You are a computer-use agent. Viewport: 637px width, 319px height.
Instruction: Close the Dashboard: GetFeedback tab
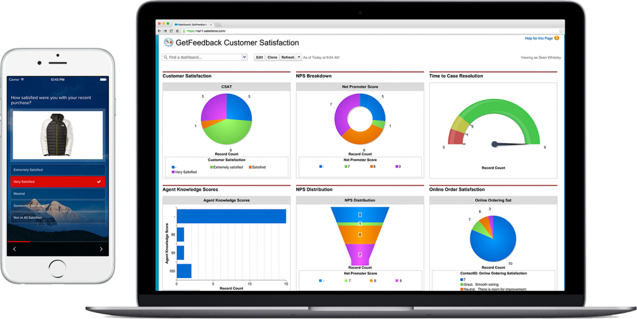[x=210, y=25]
